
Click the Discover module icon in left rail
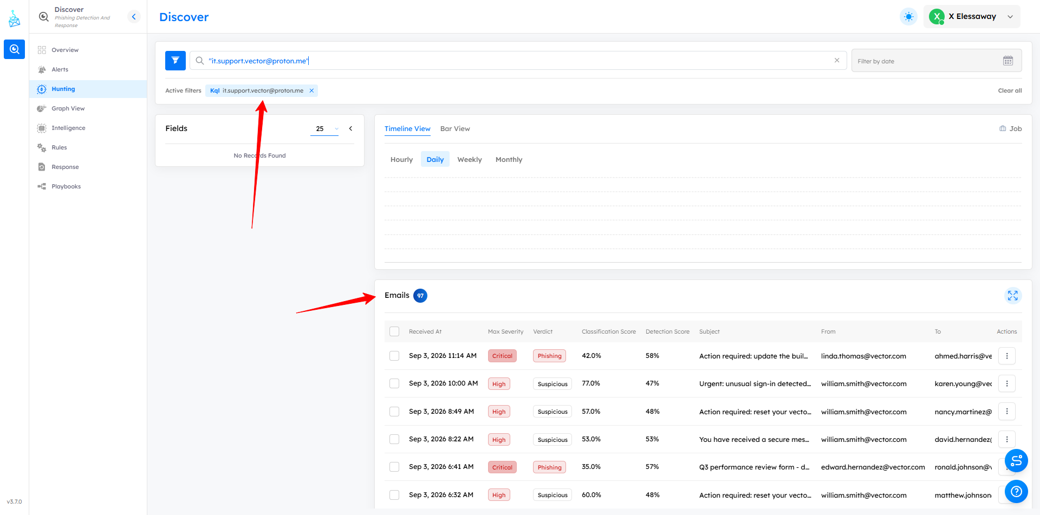coord(14,49)
